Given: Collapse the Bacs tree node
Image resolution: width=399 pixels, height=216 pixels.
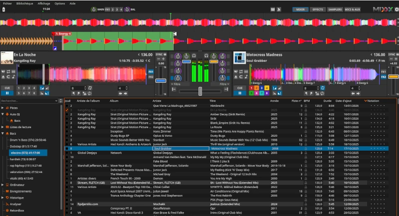Looking at the screenshot, I should [2, 133].
